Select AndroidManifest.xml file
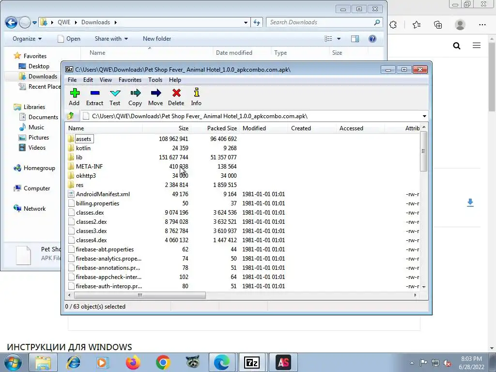This screenshot has width=496, height=372. 103,194
